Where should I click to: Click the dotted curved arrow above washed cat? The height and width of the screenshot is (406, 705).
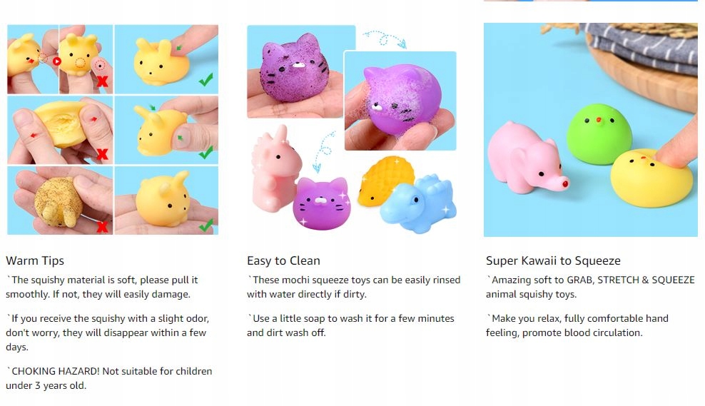(x=385, y=39)
